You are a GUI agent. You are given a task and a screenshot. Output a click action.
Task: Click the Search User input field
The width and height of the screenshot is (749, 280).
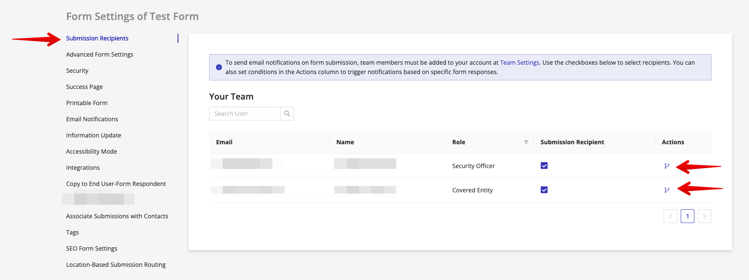pos(245,114)
